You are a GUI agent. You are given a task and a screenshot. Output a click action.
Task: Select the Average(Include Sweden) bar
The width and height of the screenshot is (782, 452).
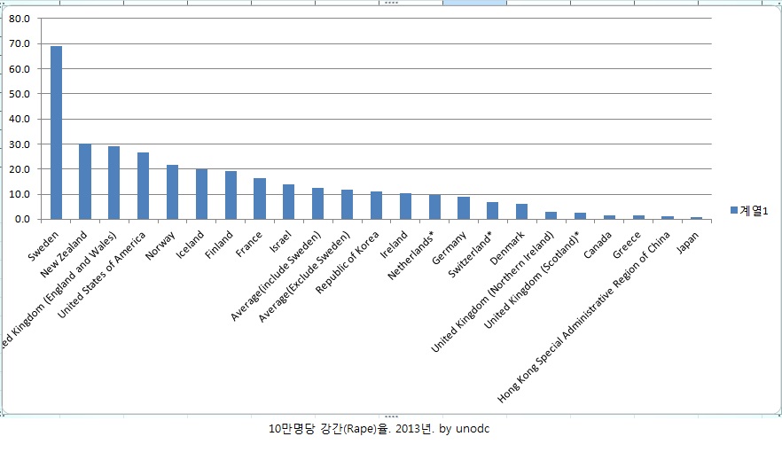(x=317, y=204)
